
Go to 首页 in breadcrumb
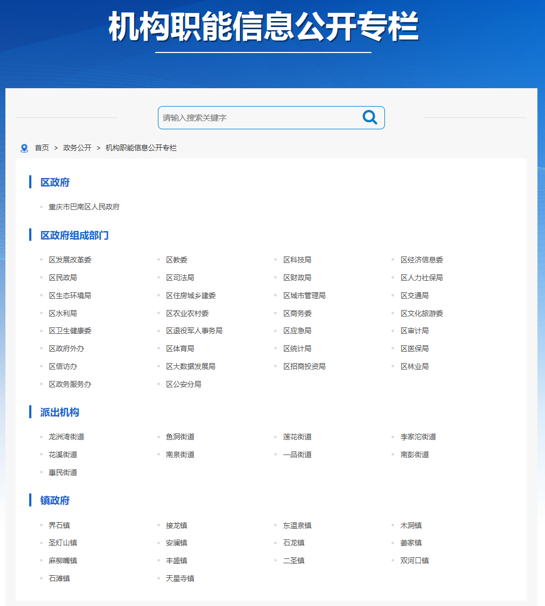click(42, 148)
